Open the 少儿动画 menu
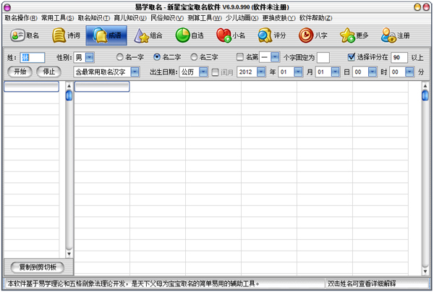 tap(242, 18)
